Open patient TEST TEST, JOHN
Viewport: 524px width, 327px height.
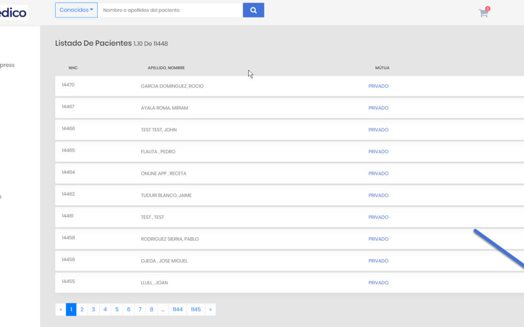point(159,130)
